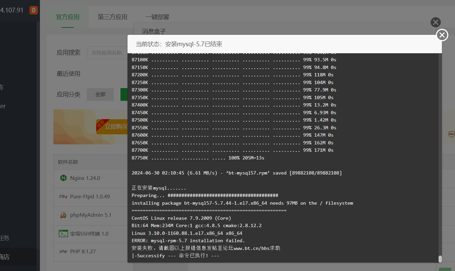The image size is (455, 271).
Task: Click the SSL shield icon on banner
Action: tap(451, 134)
